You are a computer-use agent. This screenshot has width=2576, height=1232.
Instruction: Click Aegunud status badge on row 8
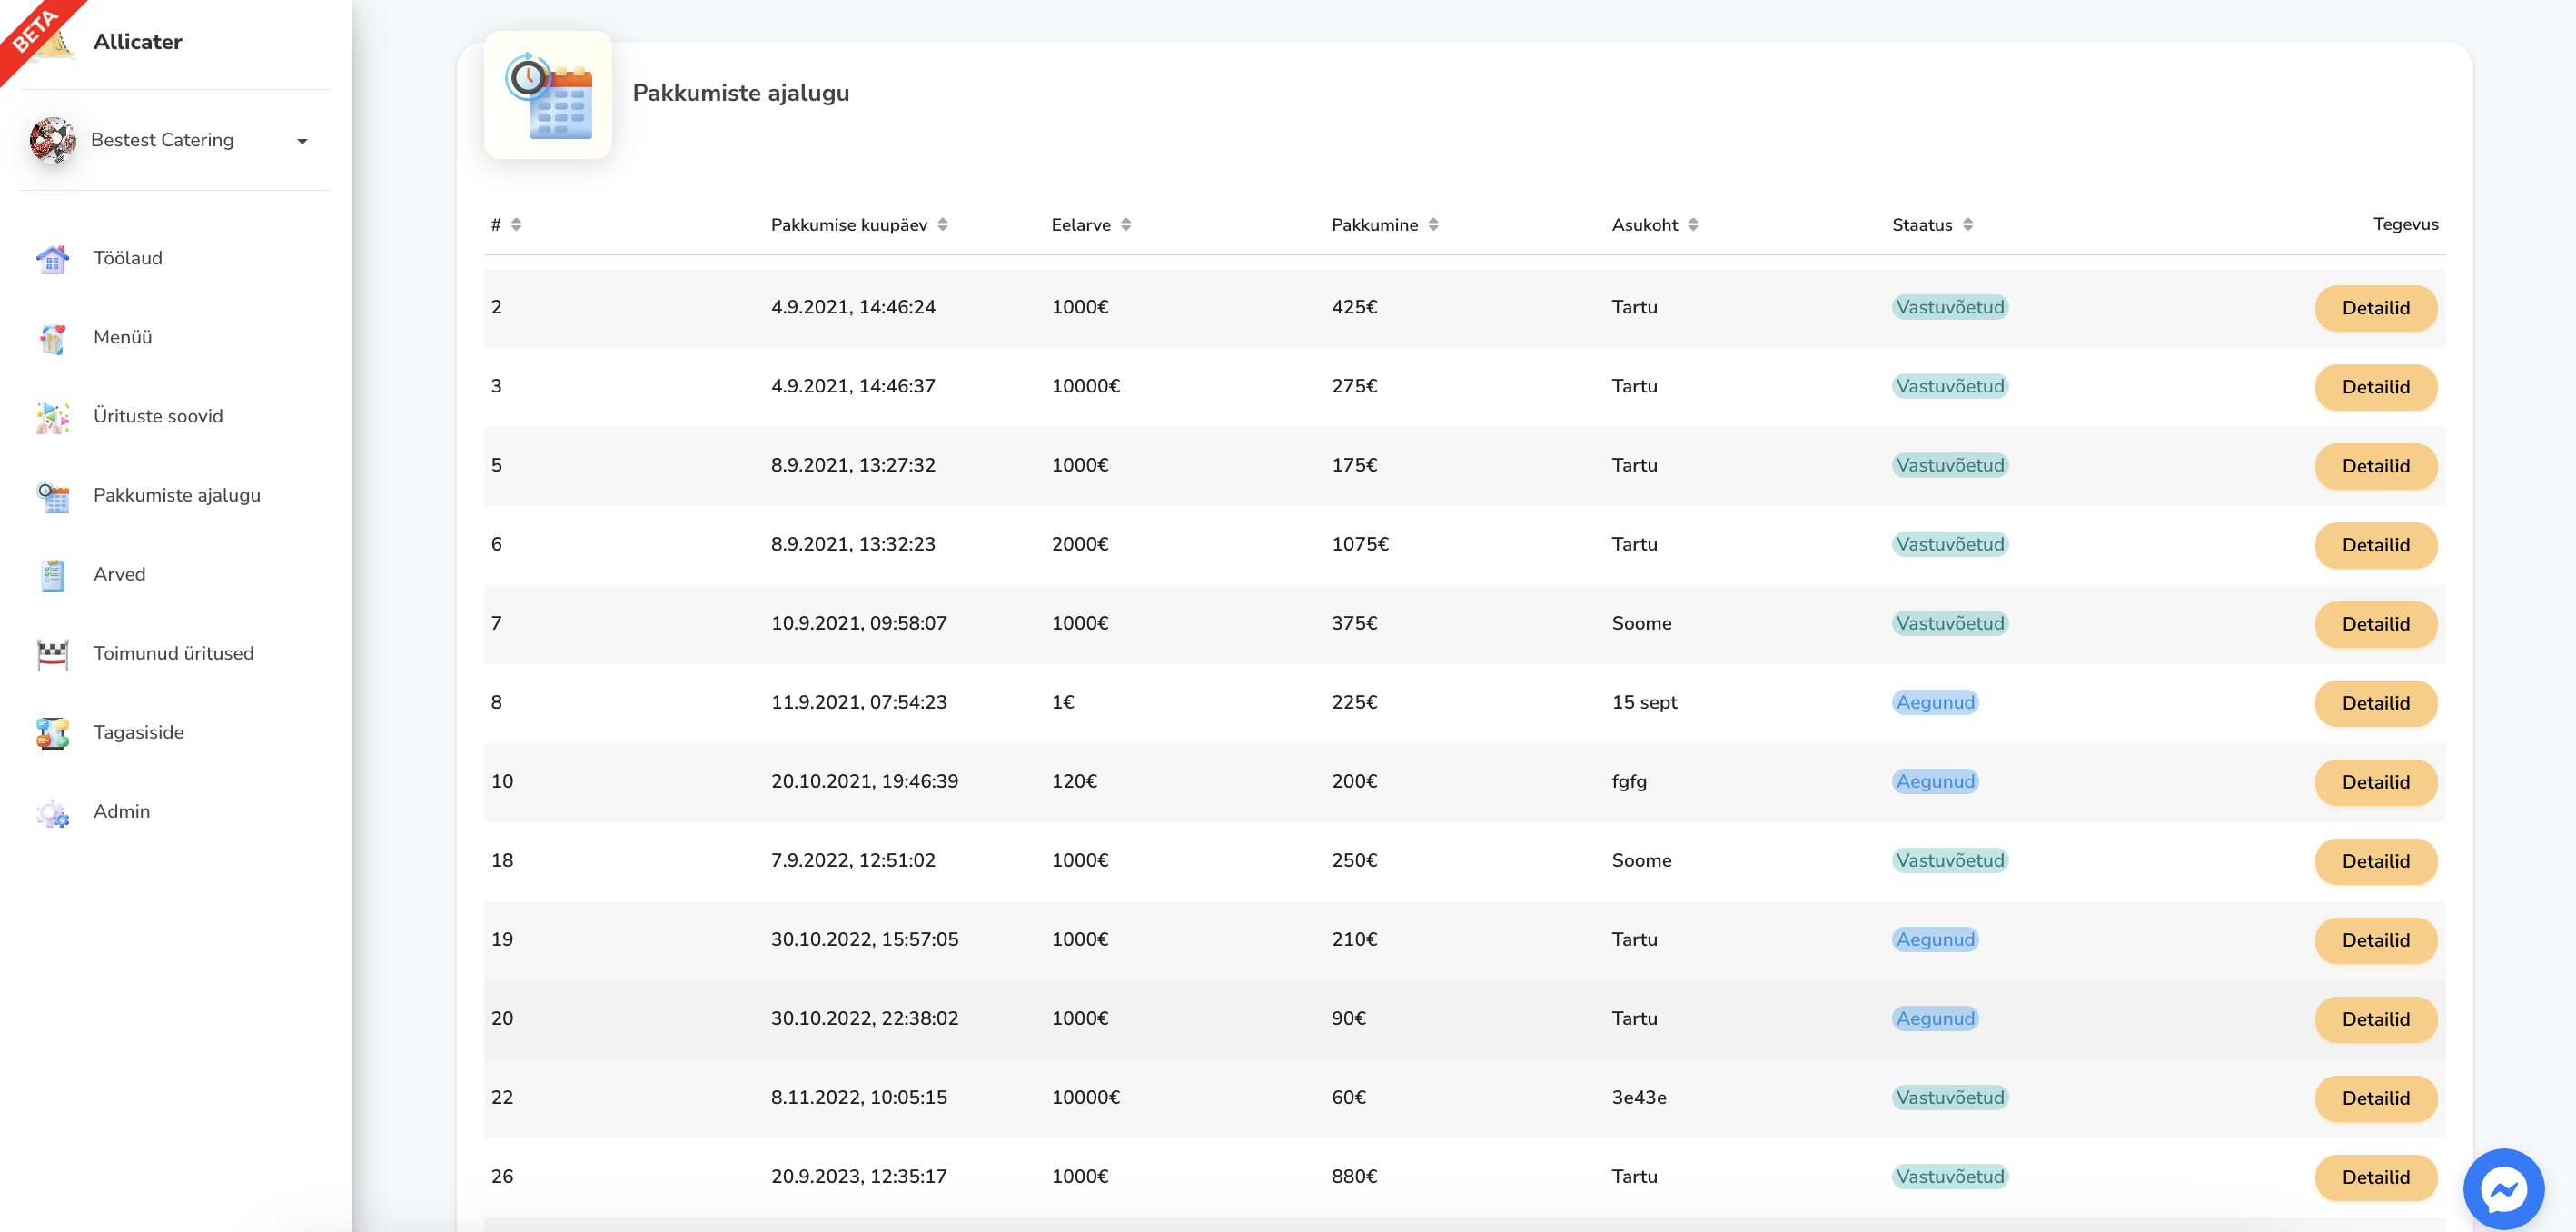coord(1935,702)
